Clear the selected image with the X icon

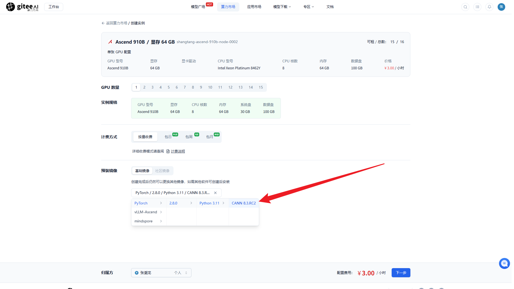(x=215, y=193)
